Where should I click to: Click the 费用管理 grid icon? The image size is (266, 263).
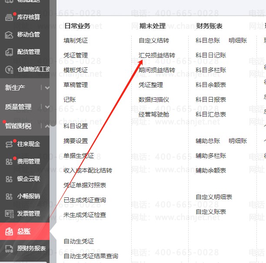coord(9,162)
